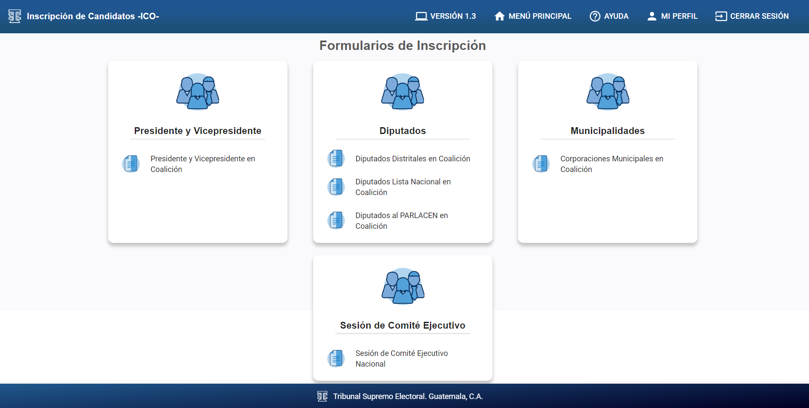Click the people icon on Municipalidades card

point(607,92)
